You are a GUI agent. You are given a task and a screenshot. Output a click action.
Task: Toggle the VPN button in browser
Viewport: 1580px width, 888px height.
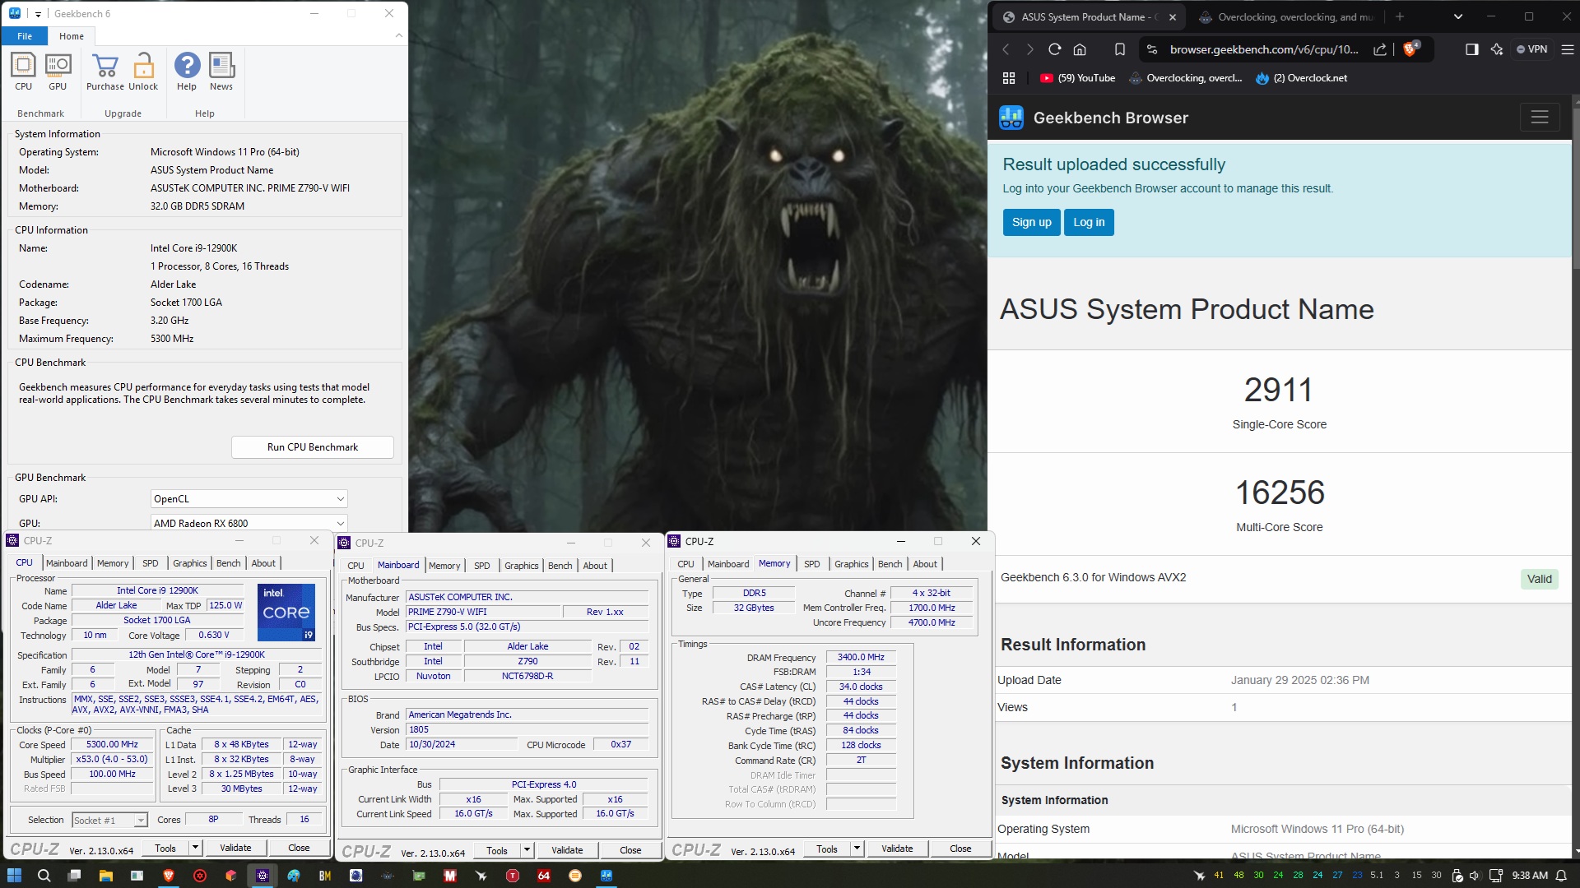[x=1532, y=49]
